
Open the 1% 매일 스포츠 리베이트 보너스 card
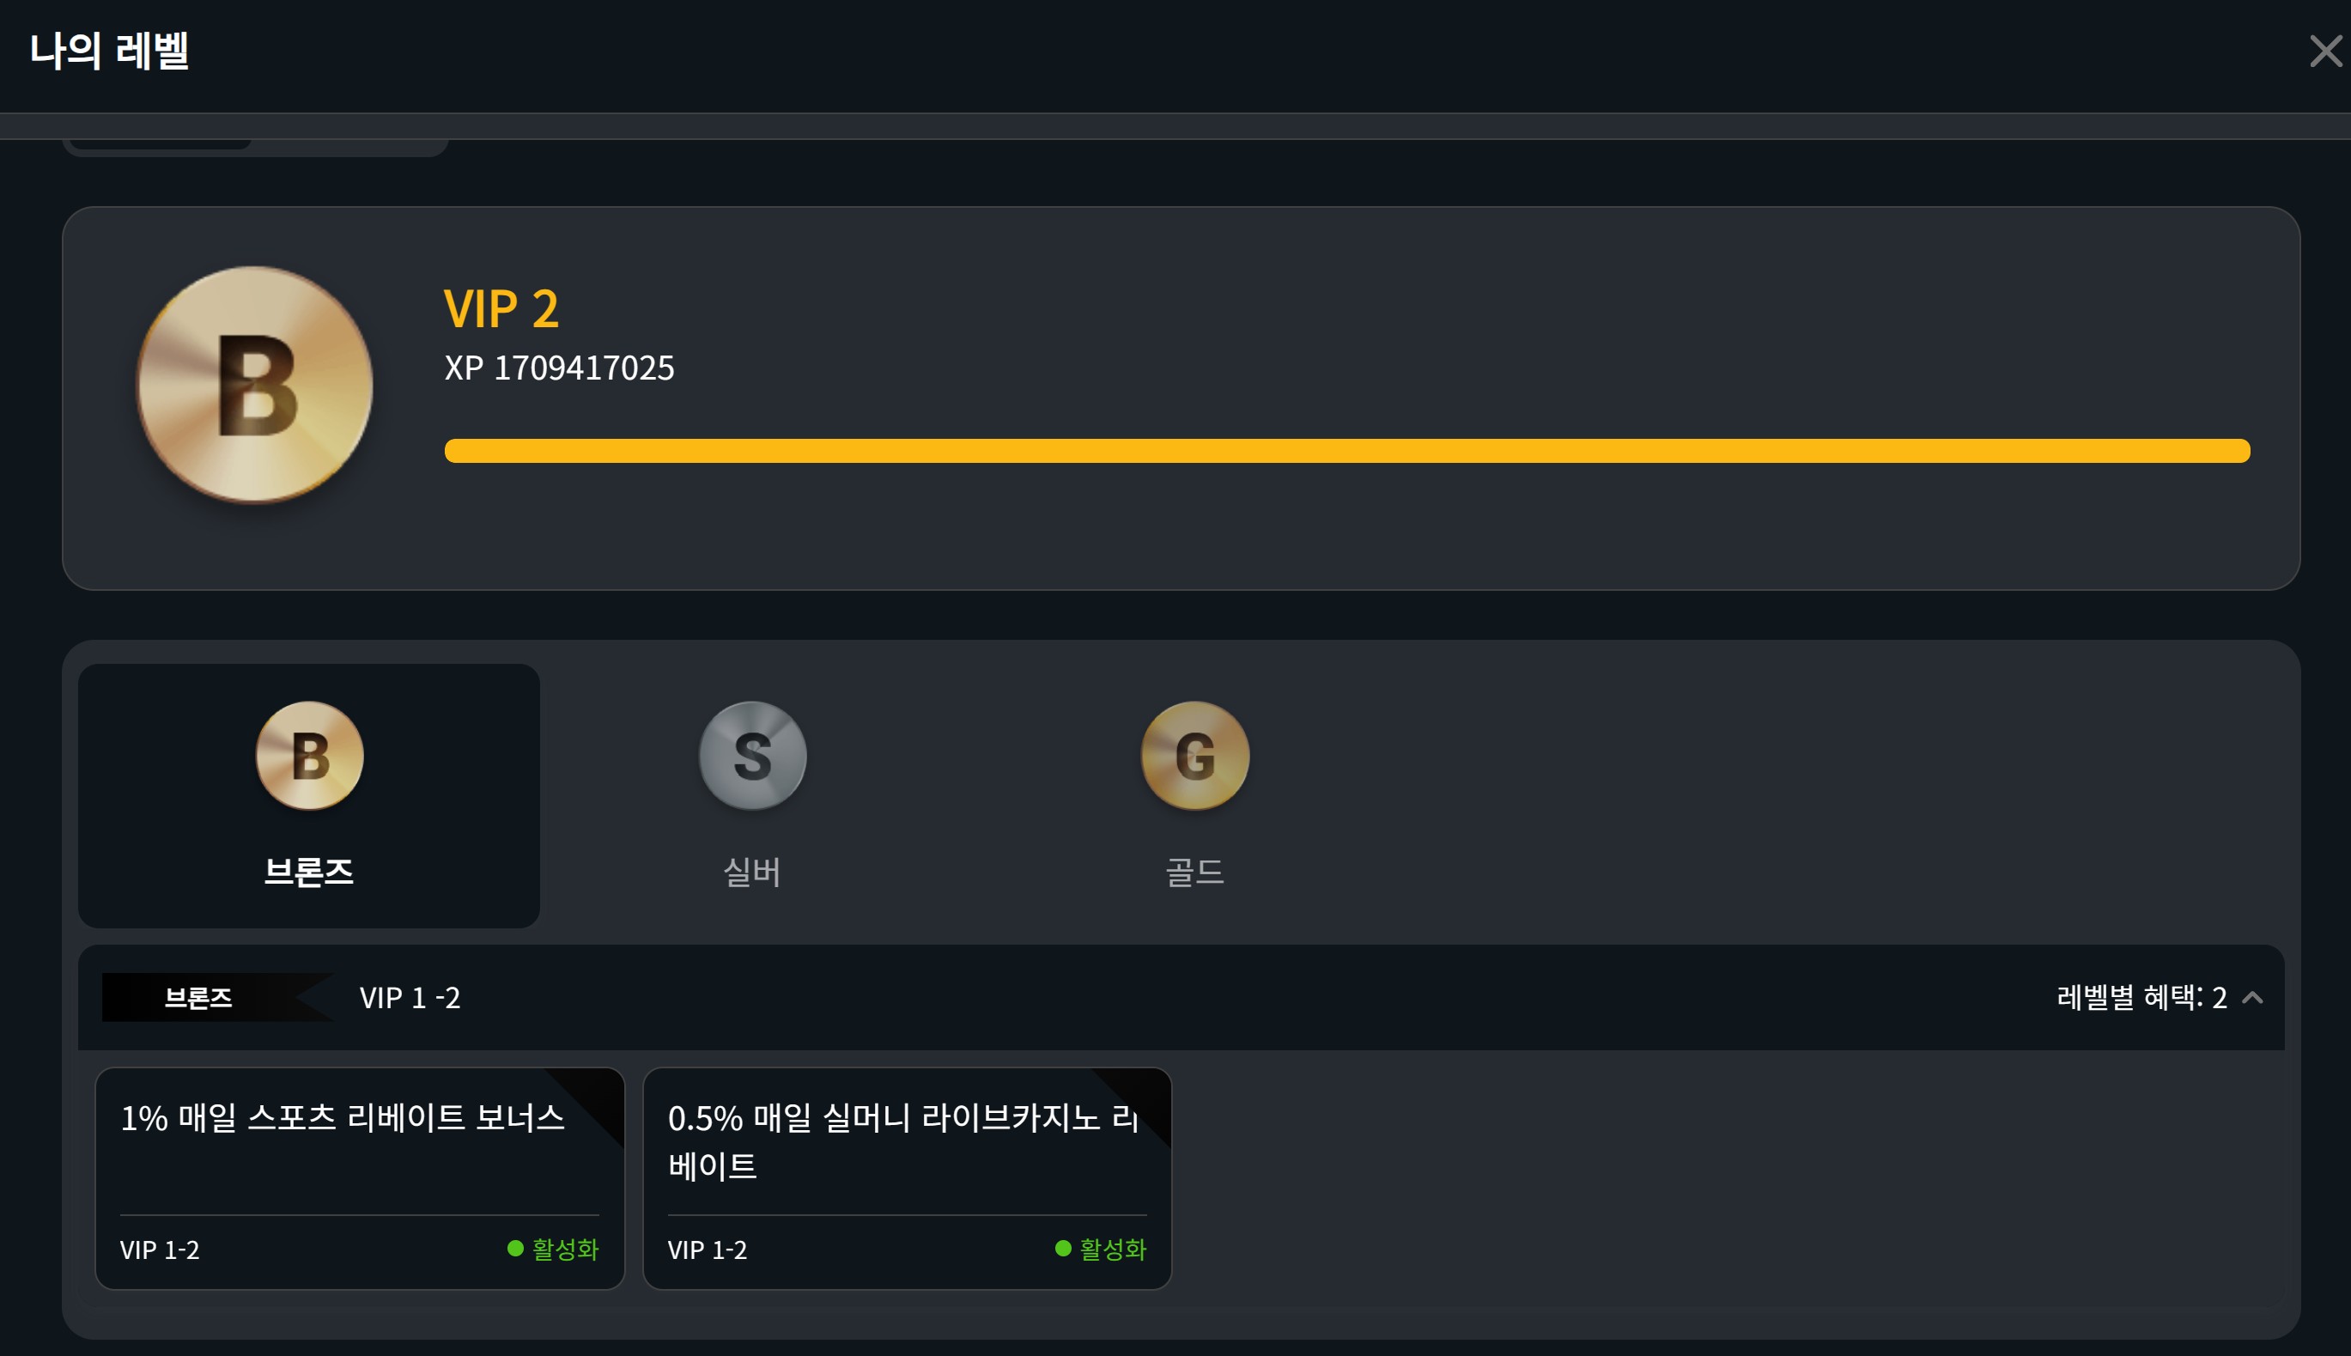[x=360, y=1178]
